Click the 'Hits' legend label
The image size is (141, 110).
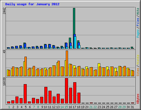(x=138, y=11)
